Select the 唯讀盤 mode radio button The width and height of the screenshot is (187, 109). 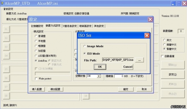pos(36,46)
